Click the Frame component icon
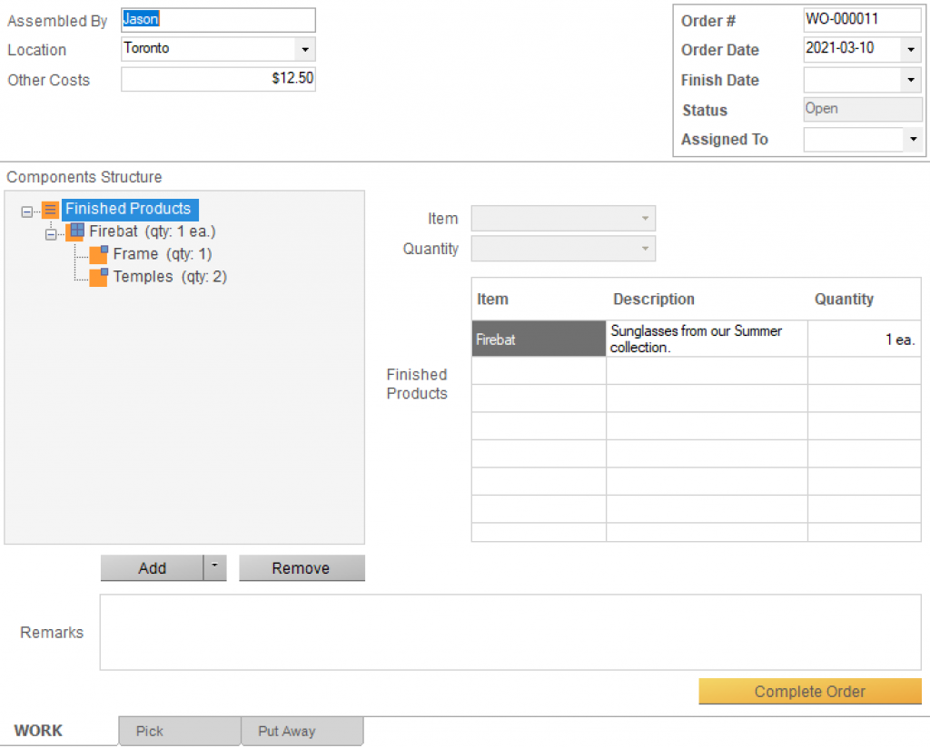Viewport: 930px width, 748px height. coord(98,254)
